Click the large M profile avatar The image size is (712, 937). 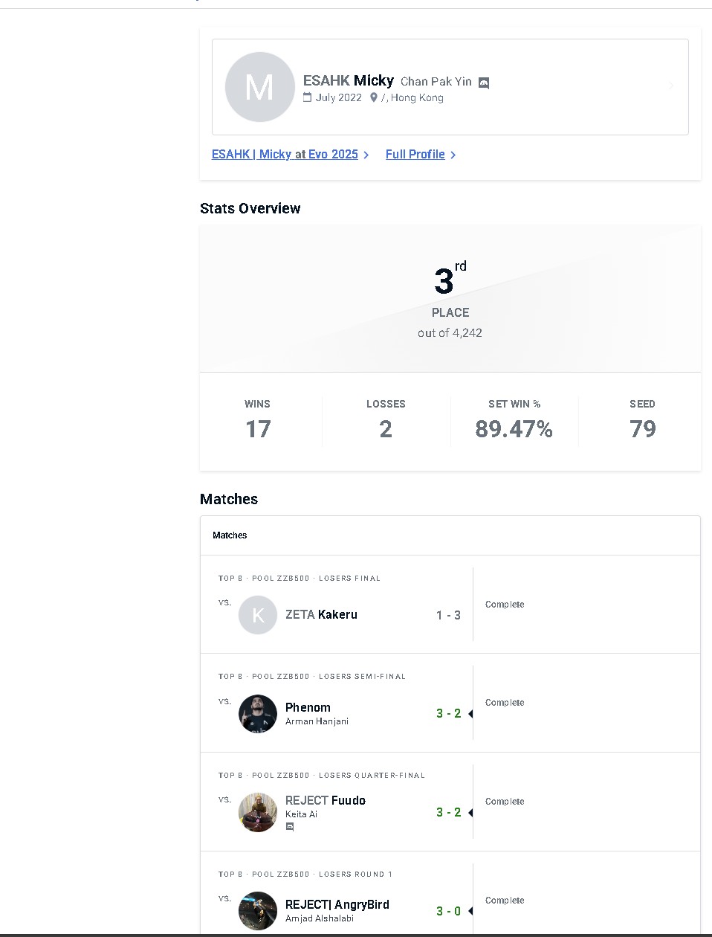click(259, 87)
